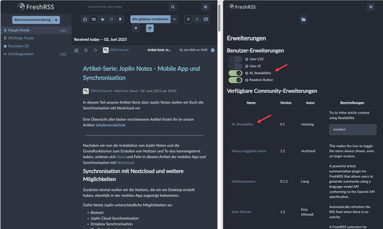
Task: Click the bookmark filter icon in toolbar
Action: pyautogui.click(x=120, y=19)
